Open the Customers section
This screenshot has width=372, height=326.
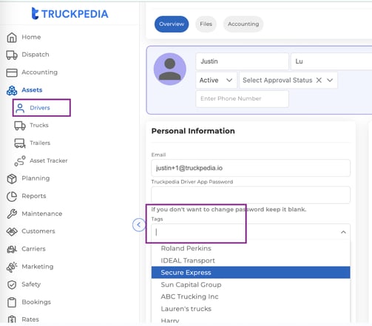38,231
